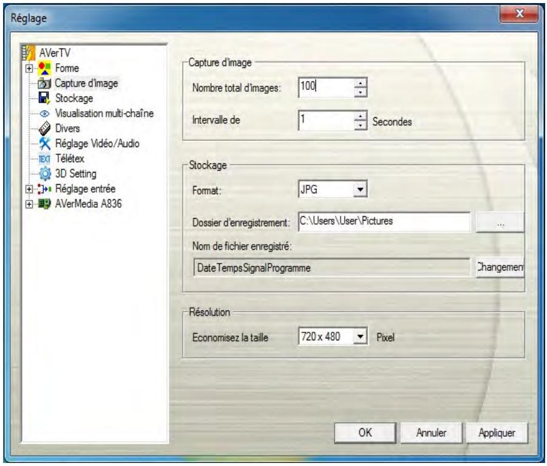
Task: Click the Divers tag icon
Action: [x=44, y=128]
